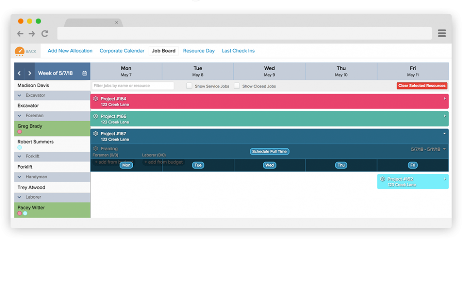The image size is (464, 281).
Task: Click the gear icon on Project #166
Action: pyautogui.click(x=96, y=116)
